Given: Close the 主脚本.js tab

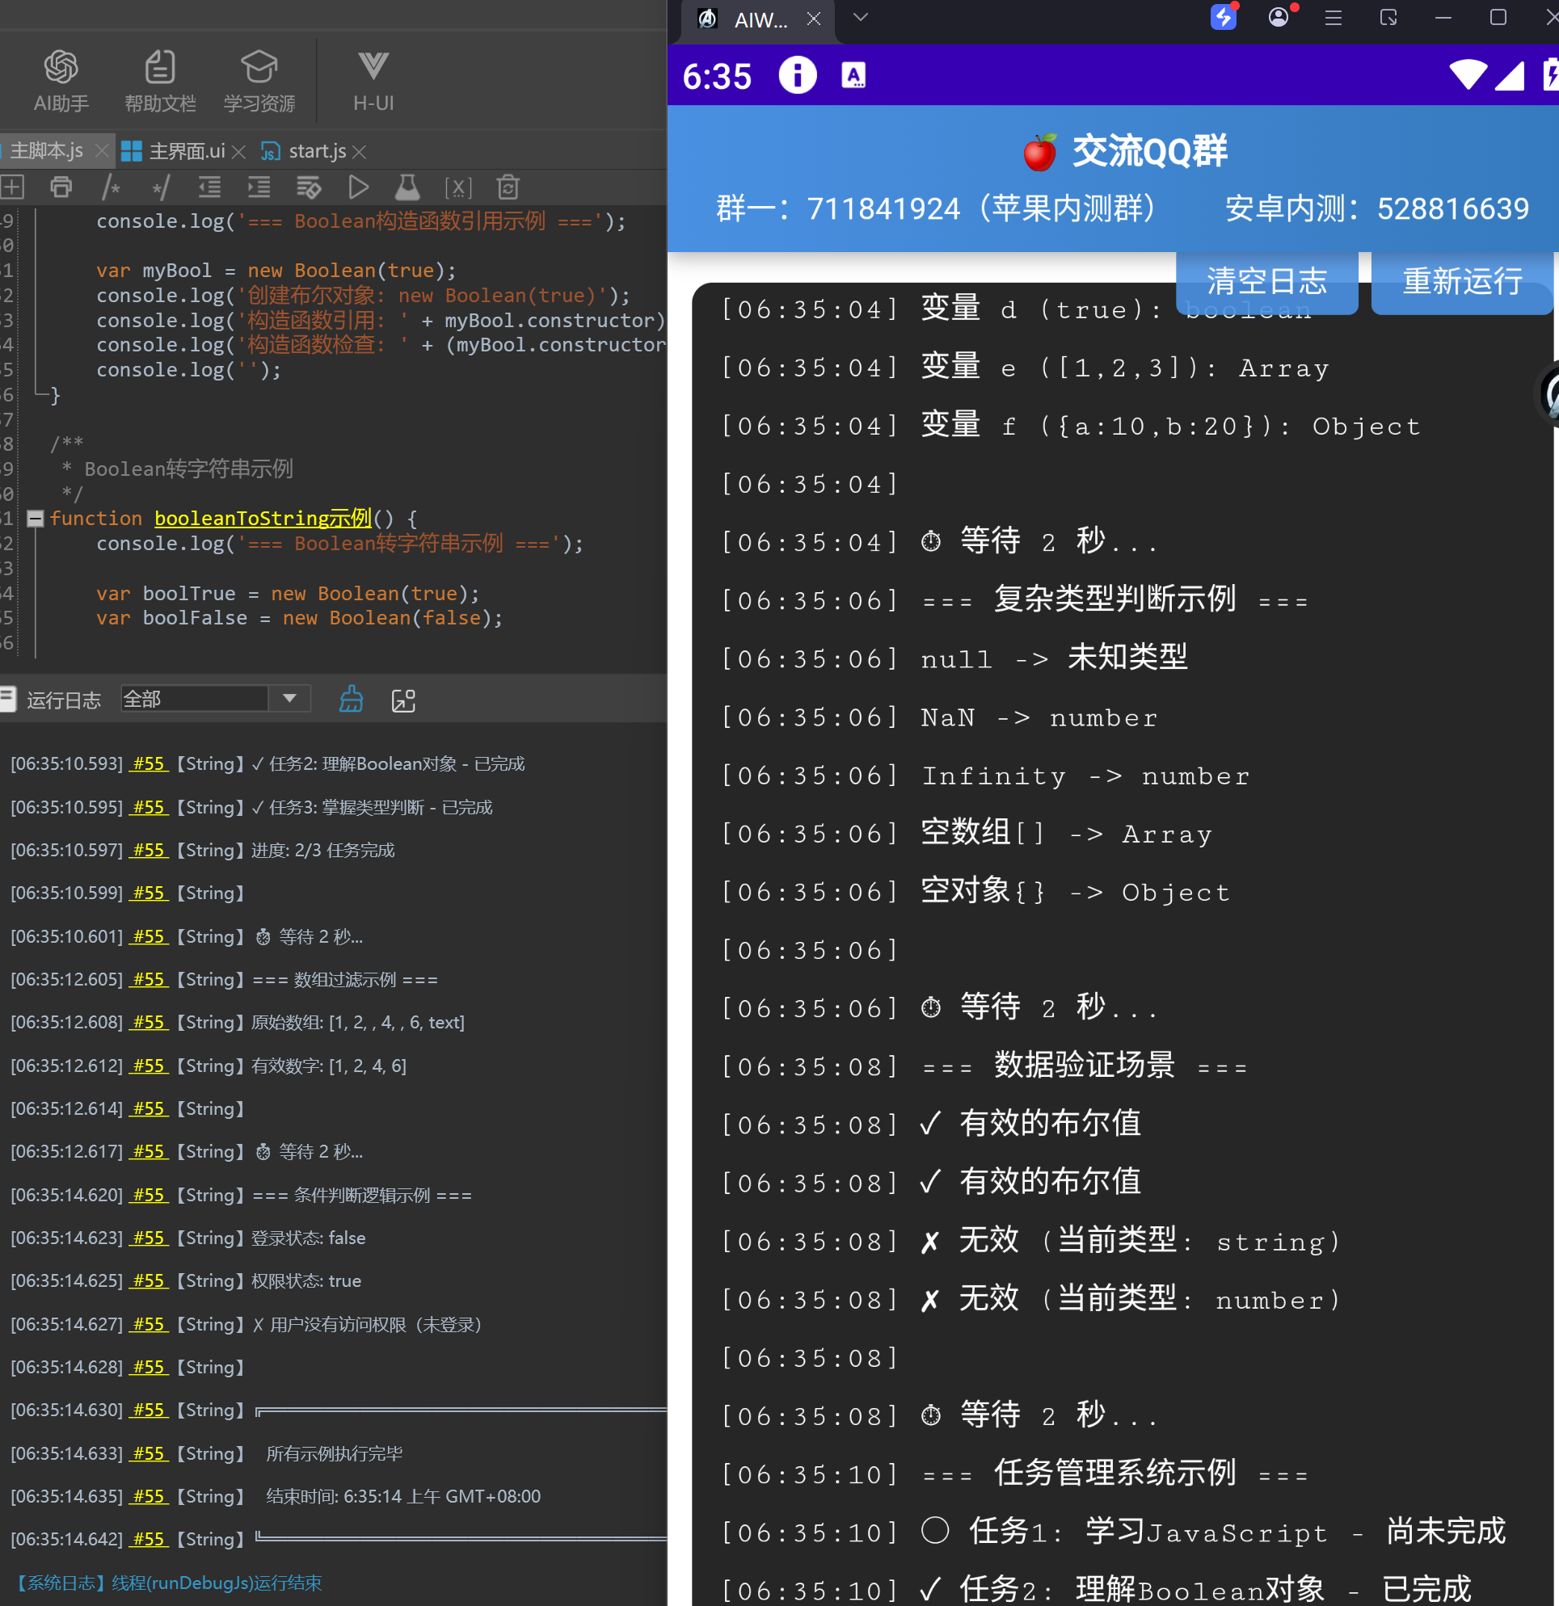Looking at the screenshot, I should pos(102,151).
